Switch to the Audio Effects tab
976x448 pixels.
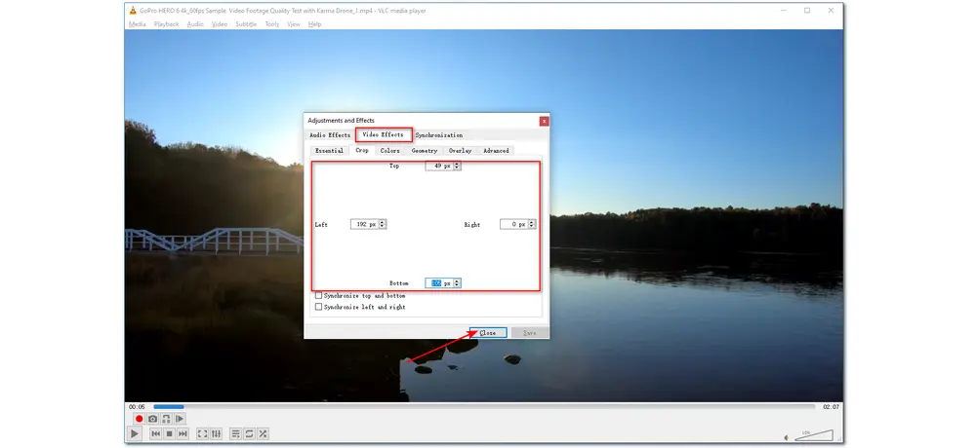pos(330,134)
